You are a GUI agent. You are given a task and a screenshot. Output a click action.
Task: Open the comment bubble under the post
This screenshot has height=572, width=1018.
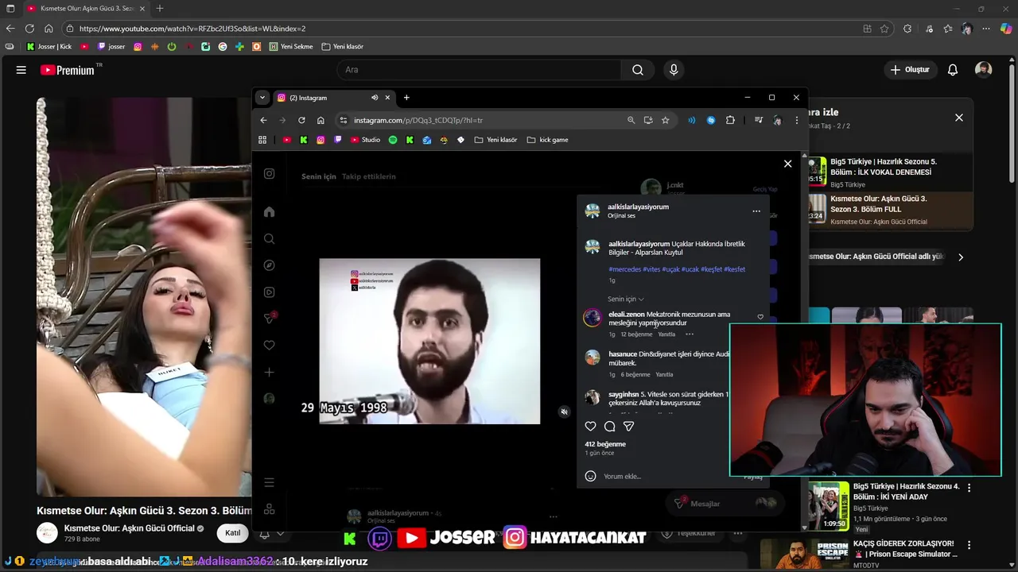point(610,427)
